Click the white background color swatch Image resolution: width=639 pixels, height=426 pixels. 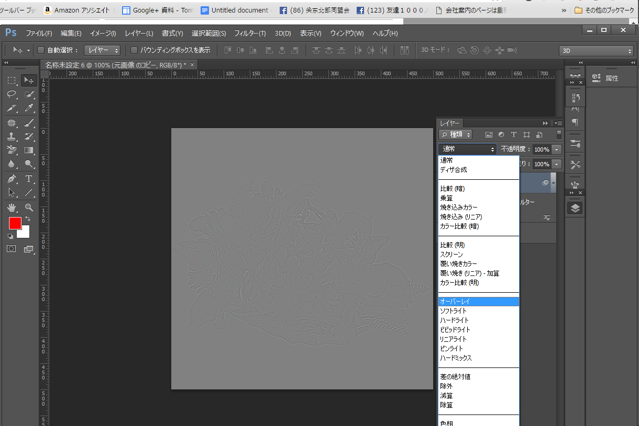(25, 233)
